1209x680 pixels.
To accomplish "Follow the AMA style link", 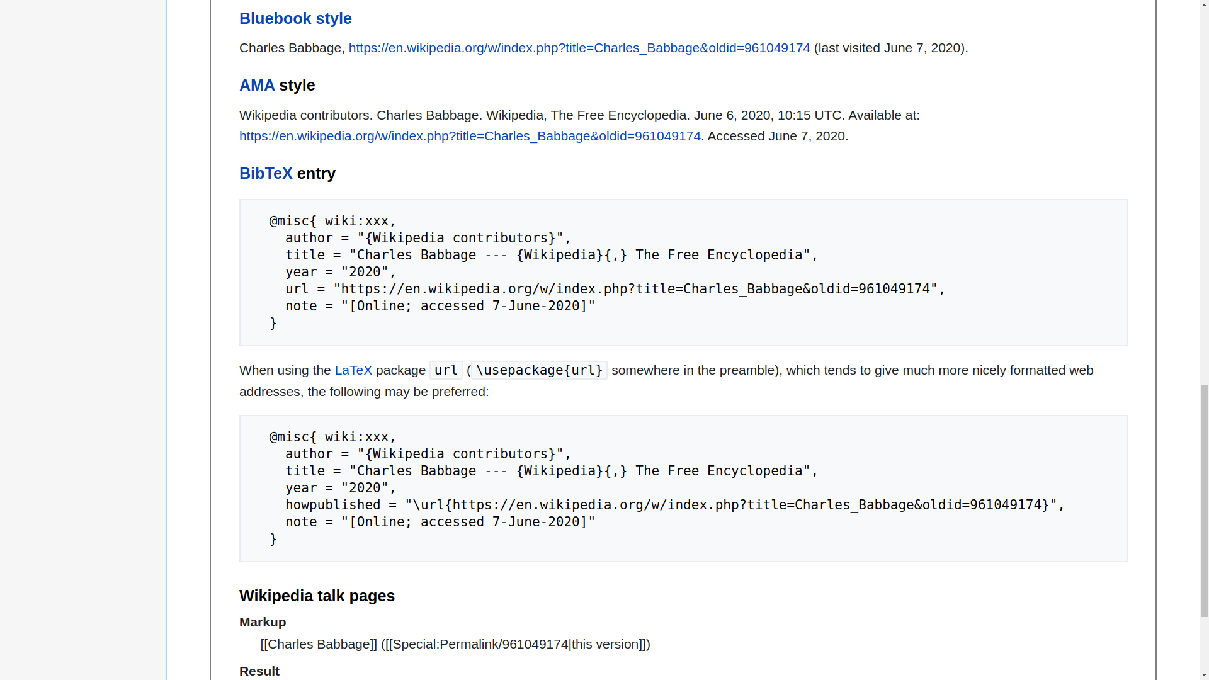I will (x=256, y=85).
